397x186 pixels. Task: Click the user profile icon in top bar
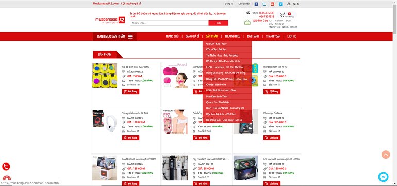tap(289, 4)
